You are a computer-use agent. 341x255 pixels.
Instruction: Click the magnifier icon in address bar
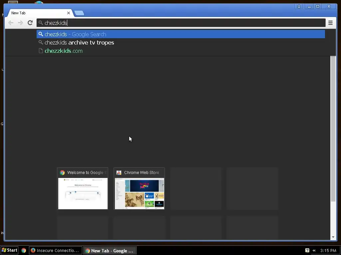(40, 23)
